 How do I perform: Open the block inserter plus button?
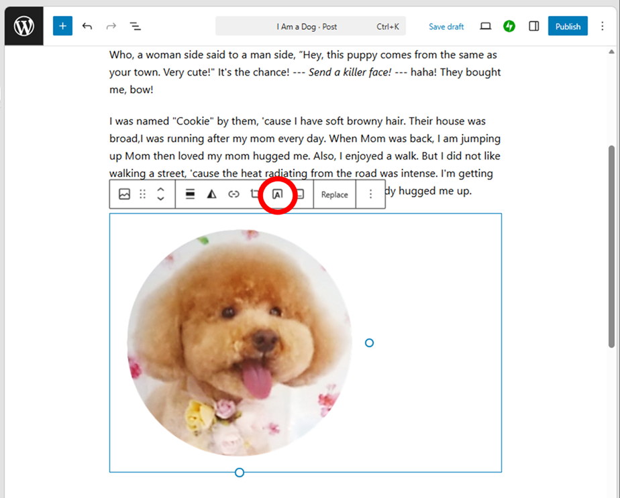[62, 26]
